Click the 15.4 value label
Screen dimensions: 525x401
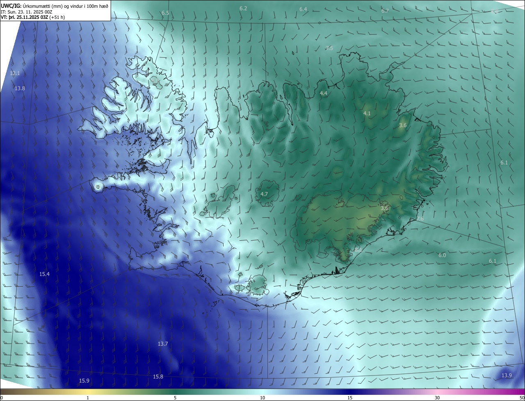click(x=44, y=274)
